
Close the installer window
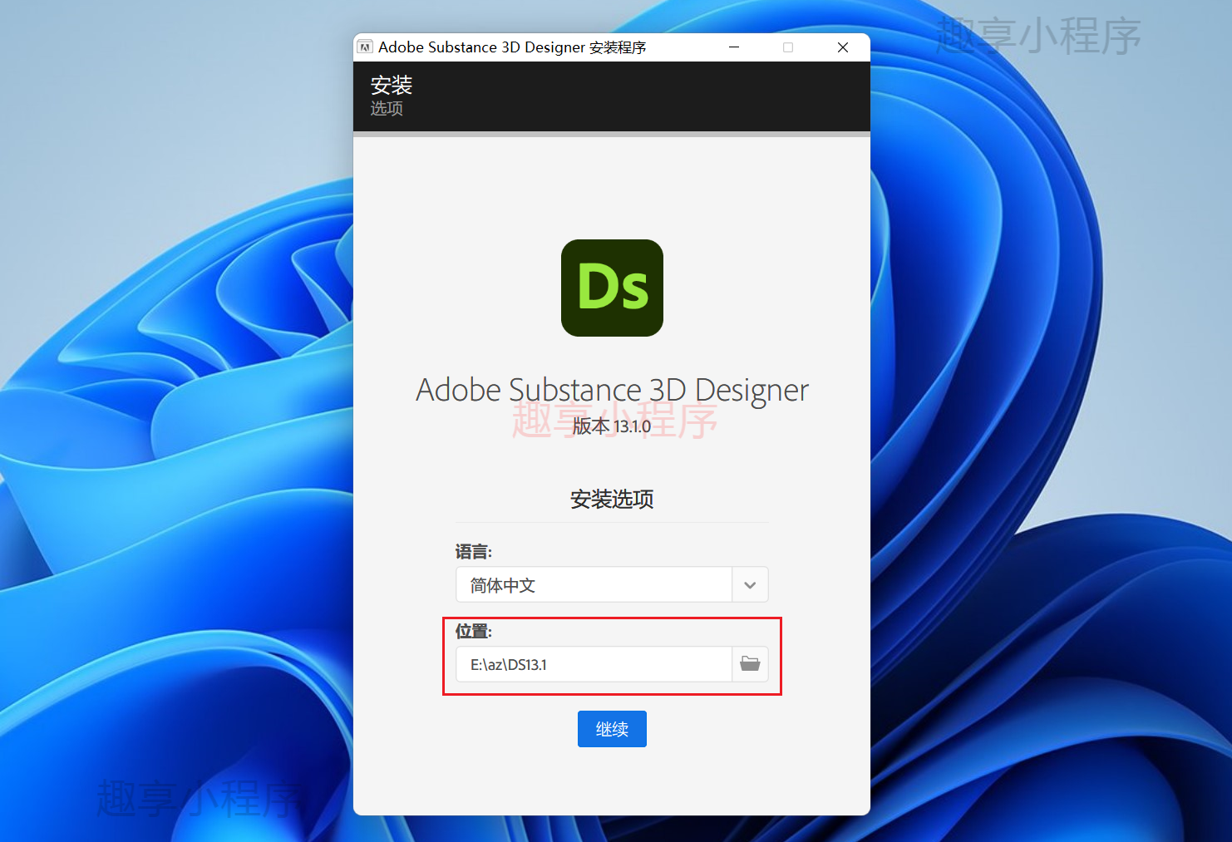point(843,47)
